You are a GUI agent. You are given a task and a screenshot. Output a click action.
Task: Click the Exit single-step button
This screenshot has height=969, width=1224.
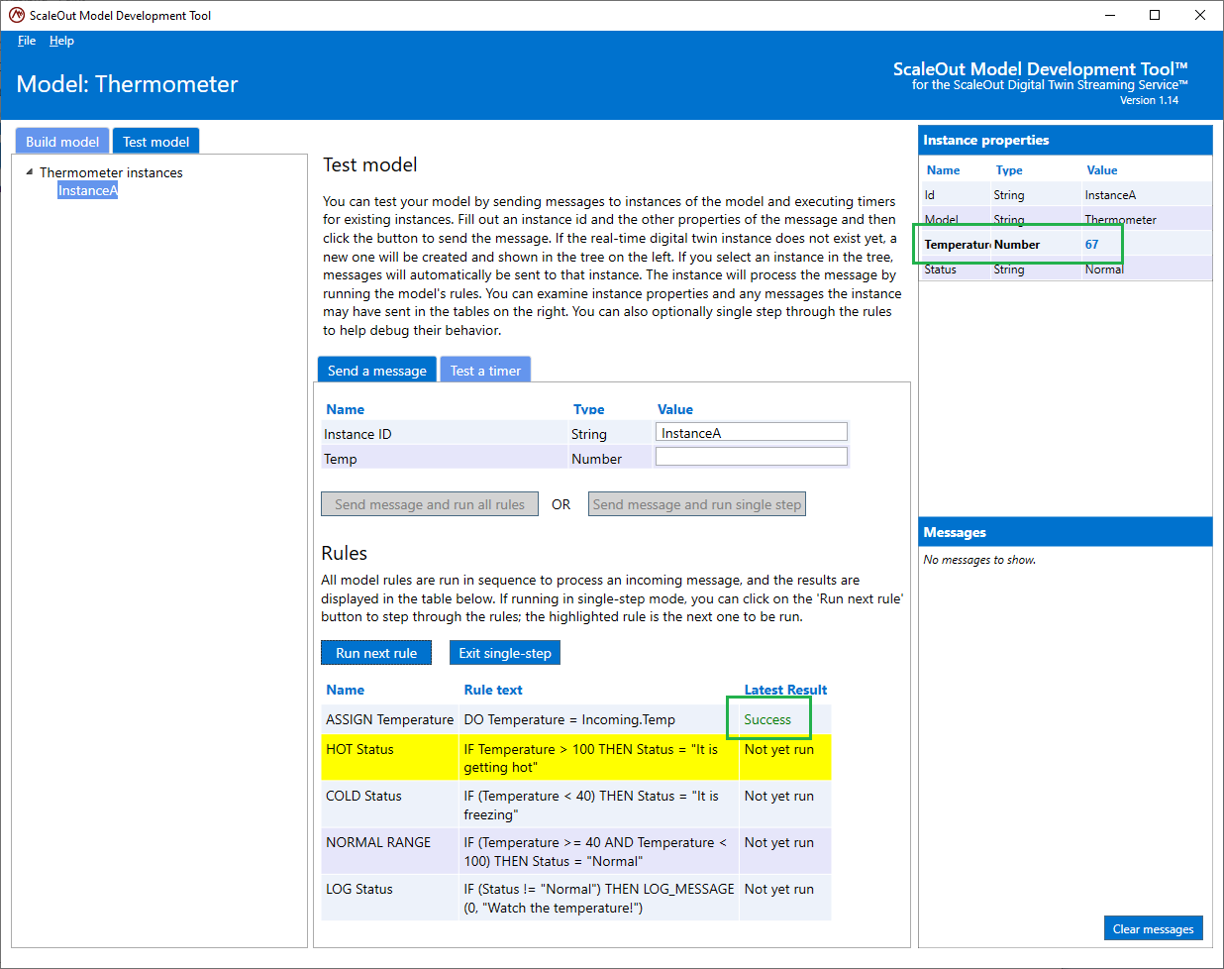point(505,653)
